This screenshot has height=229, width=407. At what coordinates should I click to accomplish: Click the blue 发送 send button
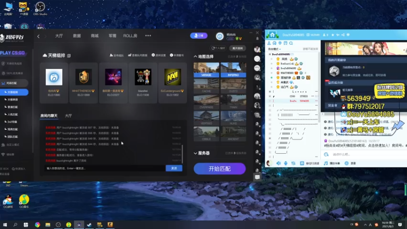pos(174,168)
